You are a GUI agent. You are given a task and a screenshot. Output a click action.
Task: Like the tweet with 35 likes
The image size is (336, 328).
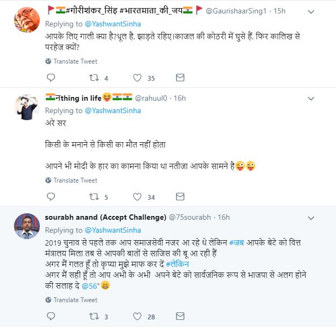(137, 78)
